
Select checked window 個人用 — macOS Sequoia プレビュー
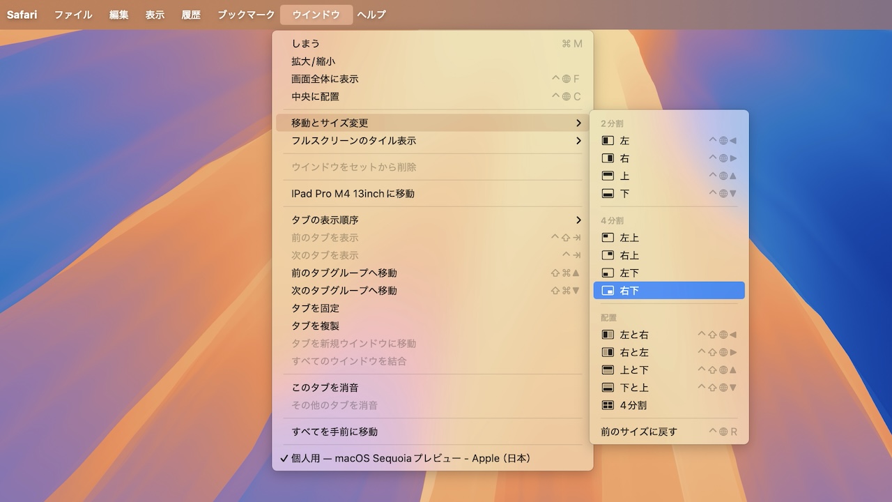tap(433, 459)
